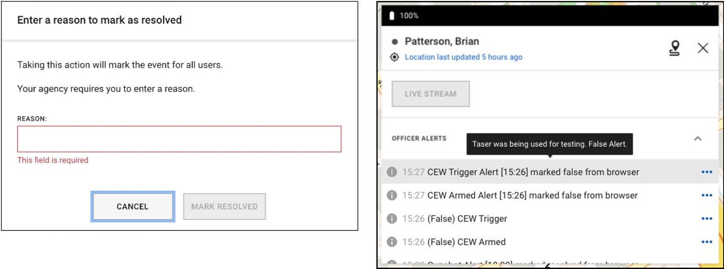Click info icon for (False) CEW Armed
Image resolution: width=724 pixels, height=269 pixels.
point(392,242)
